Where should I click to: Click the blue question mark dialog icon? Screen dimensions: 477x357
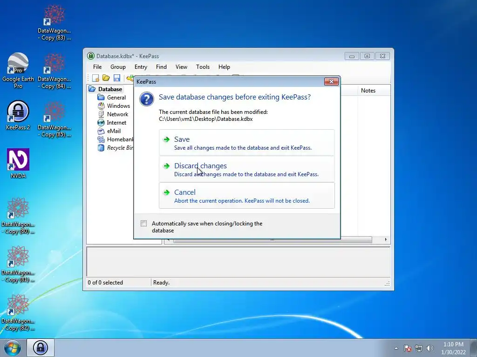tap(147, 99)
